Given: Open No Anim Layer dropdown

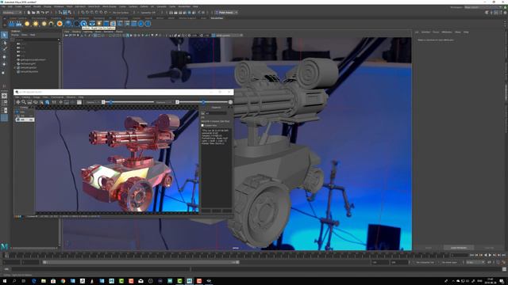Looking at the screenshot, I should point(450,262).
